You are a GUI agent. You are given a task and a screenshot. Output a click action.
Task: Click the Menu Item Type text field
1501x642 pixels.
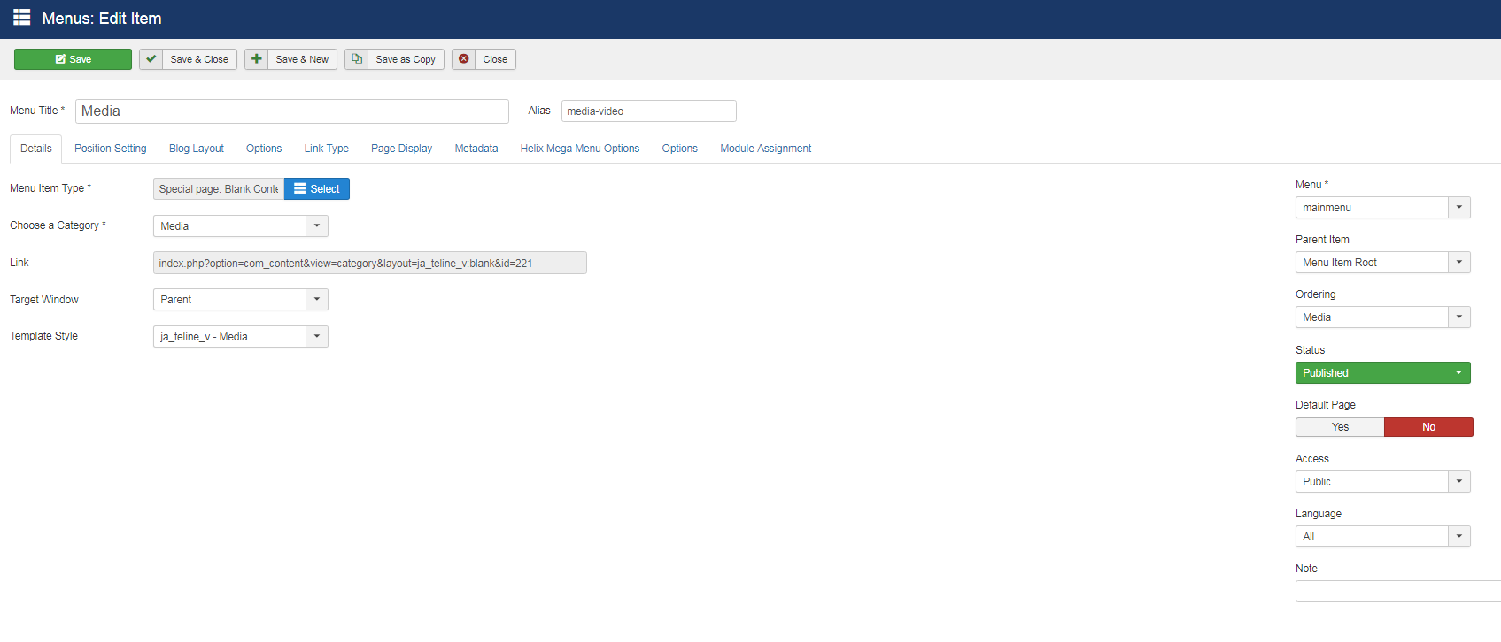[219, 189]
